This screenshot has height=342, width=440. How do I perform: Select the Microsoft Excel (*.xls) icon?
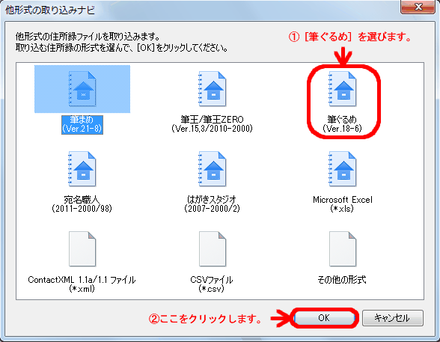343,169
